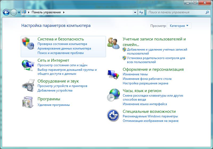Open 'Изменение темы' link
The image size is (213, 149).
135,74
